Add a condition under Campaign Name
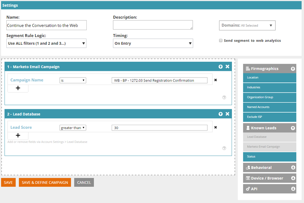This screenshot has height=203, width=304. pyautogui.click(x=18, y=88)
